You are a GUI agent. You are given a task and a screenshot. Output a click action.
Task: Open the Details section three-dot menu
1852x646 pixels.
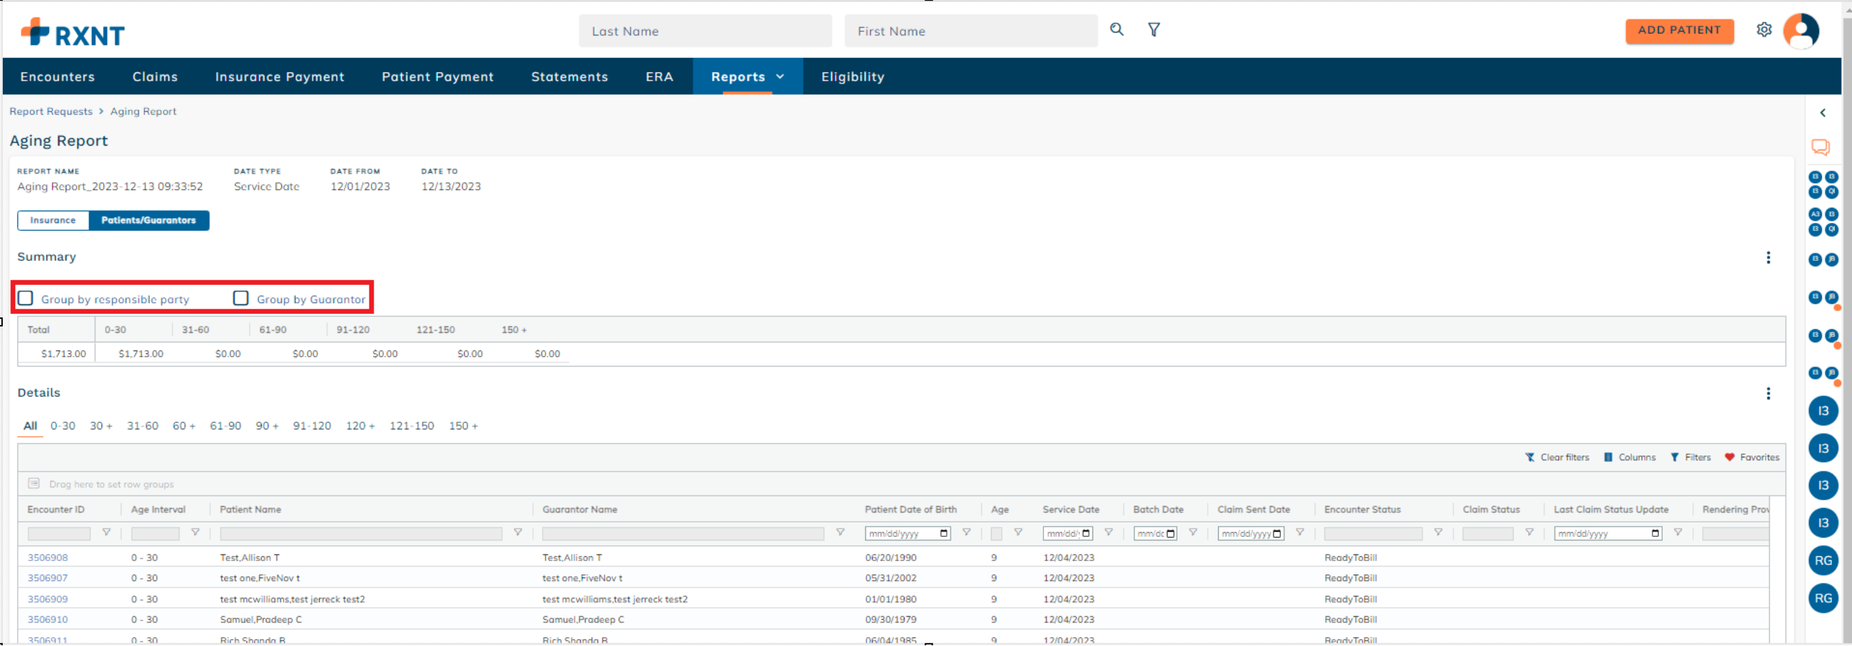(1768, 393)
